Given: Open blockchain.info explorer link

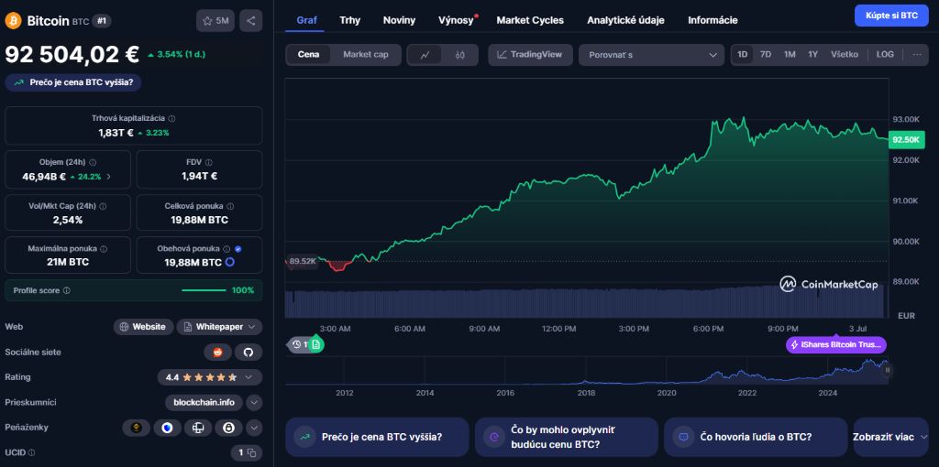Looking at the screenshot, I should [x=204, y=402].
